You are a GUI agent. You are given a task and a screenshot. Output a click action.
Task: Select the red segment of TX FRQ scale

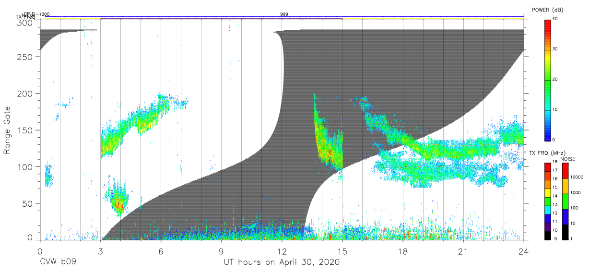547,167
